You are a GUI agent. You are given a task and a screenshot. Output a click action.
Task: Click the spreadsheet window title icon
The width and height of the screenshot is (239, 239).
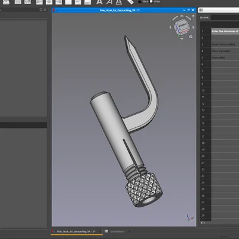[x=201, y=10]
